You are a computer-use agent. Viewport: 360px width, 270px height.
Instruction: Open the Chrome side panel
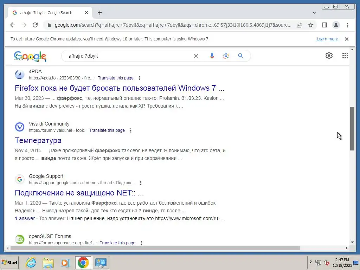pos(324,25)
